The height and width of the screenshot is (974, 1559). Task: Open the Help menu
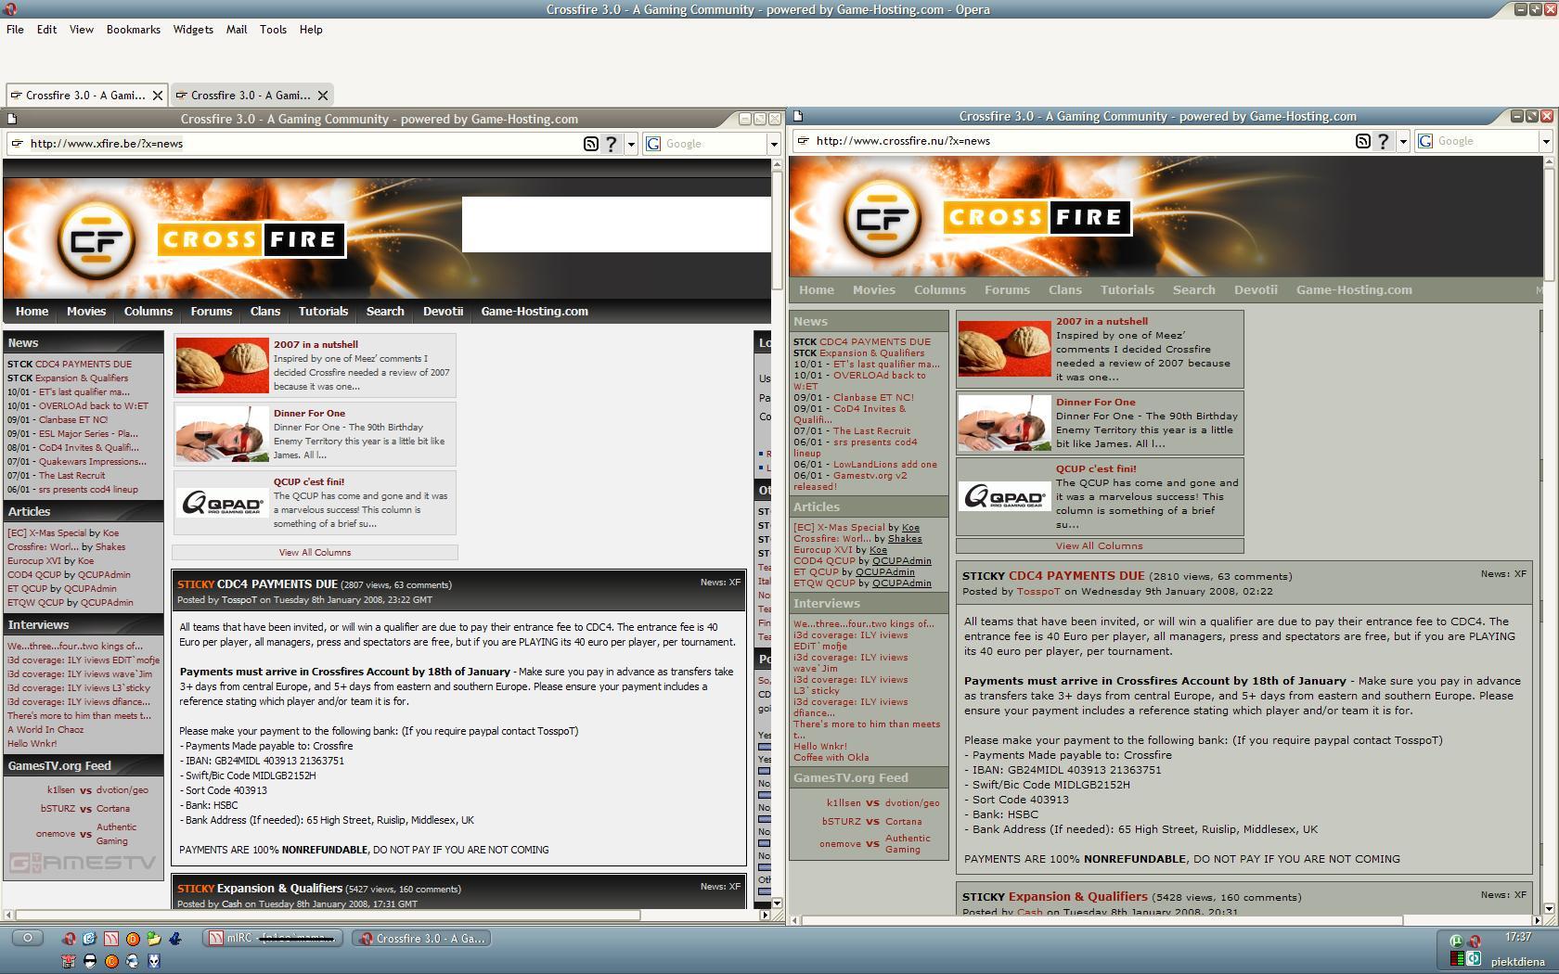coord(311,30)
